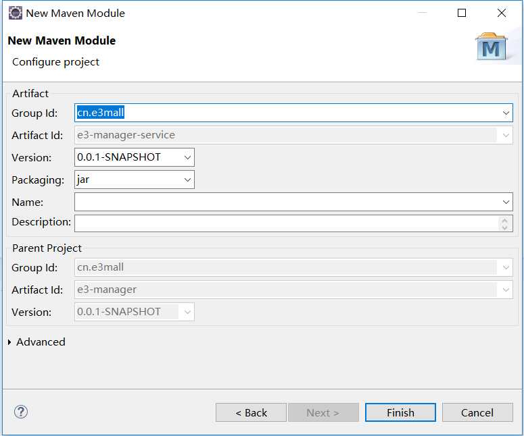Click the Parent Project Artifact Id dropdown arrow
This screenshot has width=524, height=436.
point(506,290)
